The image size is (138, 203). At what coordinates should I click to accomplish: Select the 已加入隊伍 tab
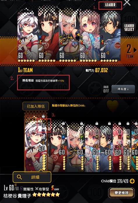(36, 106)
